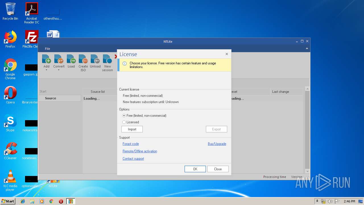Open Google Chrome desktop shortcut
The height and width of the screenshot is (205, 364).
[x=10, y=69]
